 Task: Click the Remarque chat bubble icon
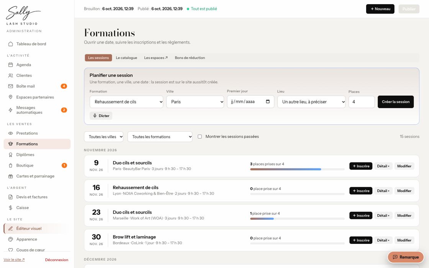(x=395, y=257)
